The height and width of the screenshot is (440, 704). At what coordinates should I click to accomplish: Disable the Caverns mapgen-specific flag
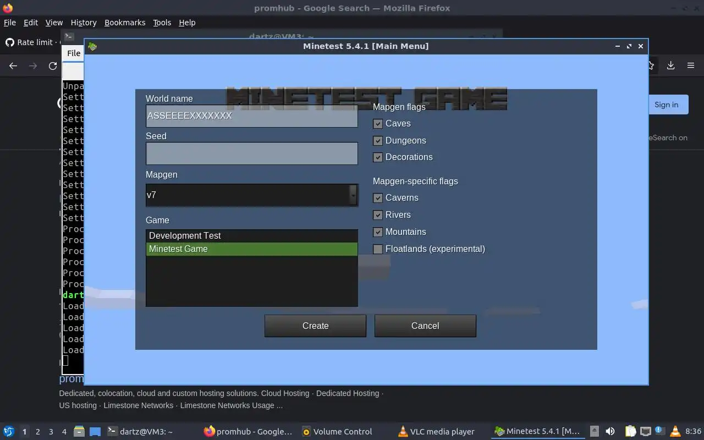pos(378,198)
